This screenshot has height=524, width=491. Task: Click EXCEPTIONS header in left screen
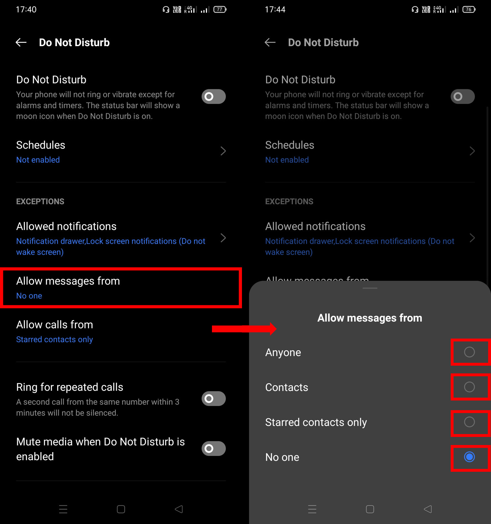point(40,202)
